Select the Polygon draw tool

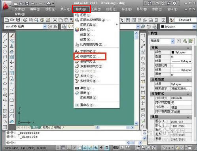click(5, 51)
